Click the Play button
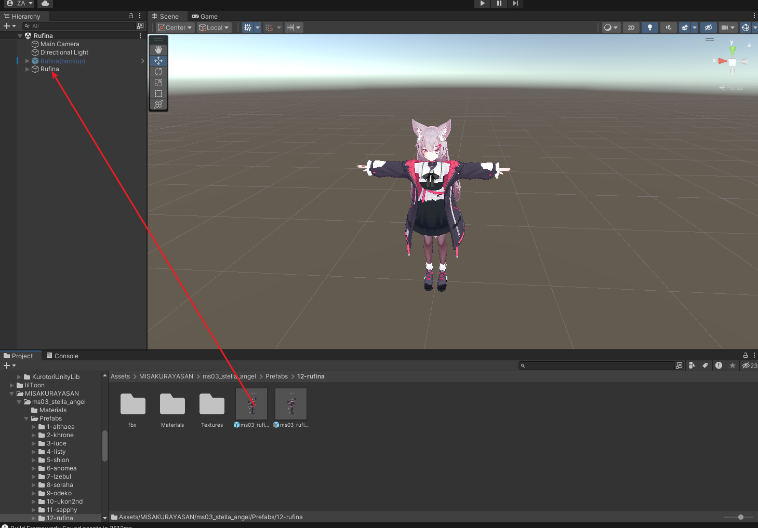 [482, 4]
